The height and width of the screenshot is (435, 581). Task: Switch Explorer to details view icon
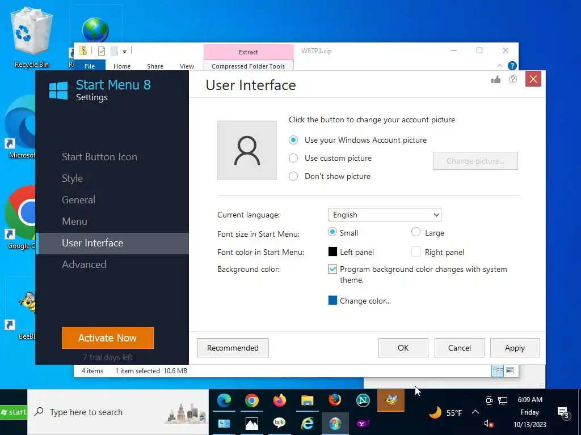[498, 370]
